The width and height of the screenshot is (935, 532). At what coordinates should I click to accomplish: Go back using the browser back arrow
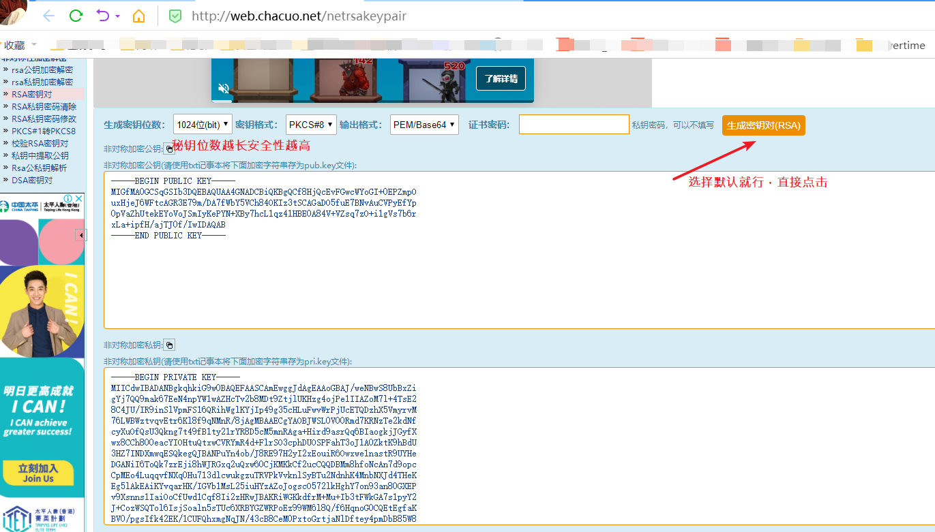[x=49, y=16]
